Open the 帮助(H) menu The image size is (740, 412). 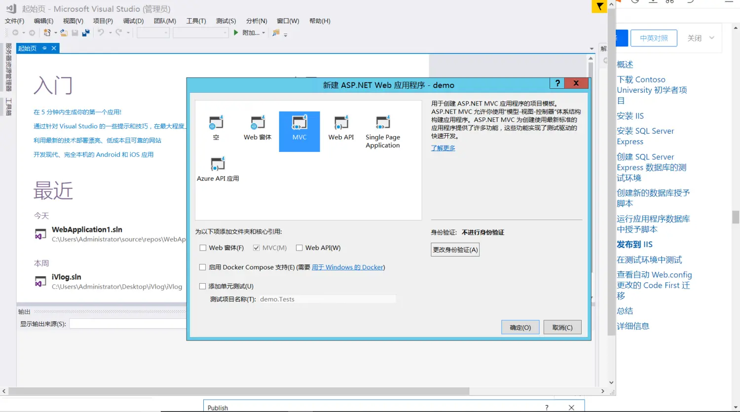click(x=320, y=21)
